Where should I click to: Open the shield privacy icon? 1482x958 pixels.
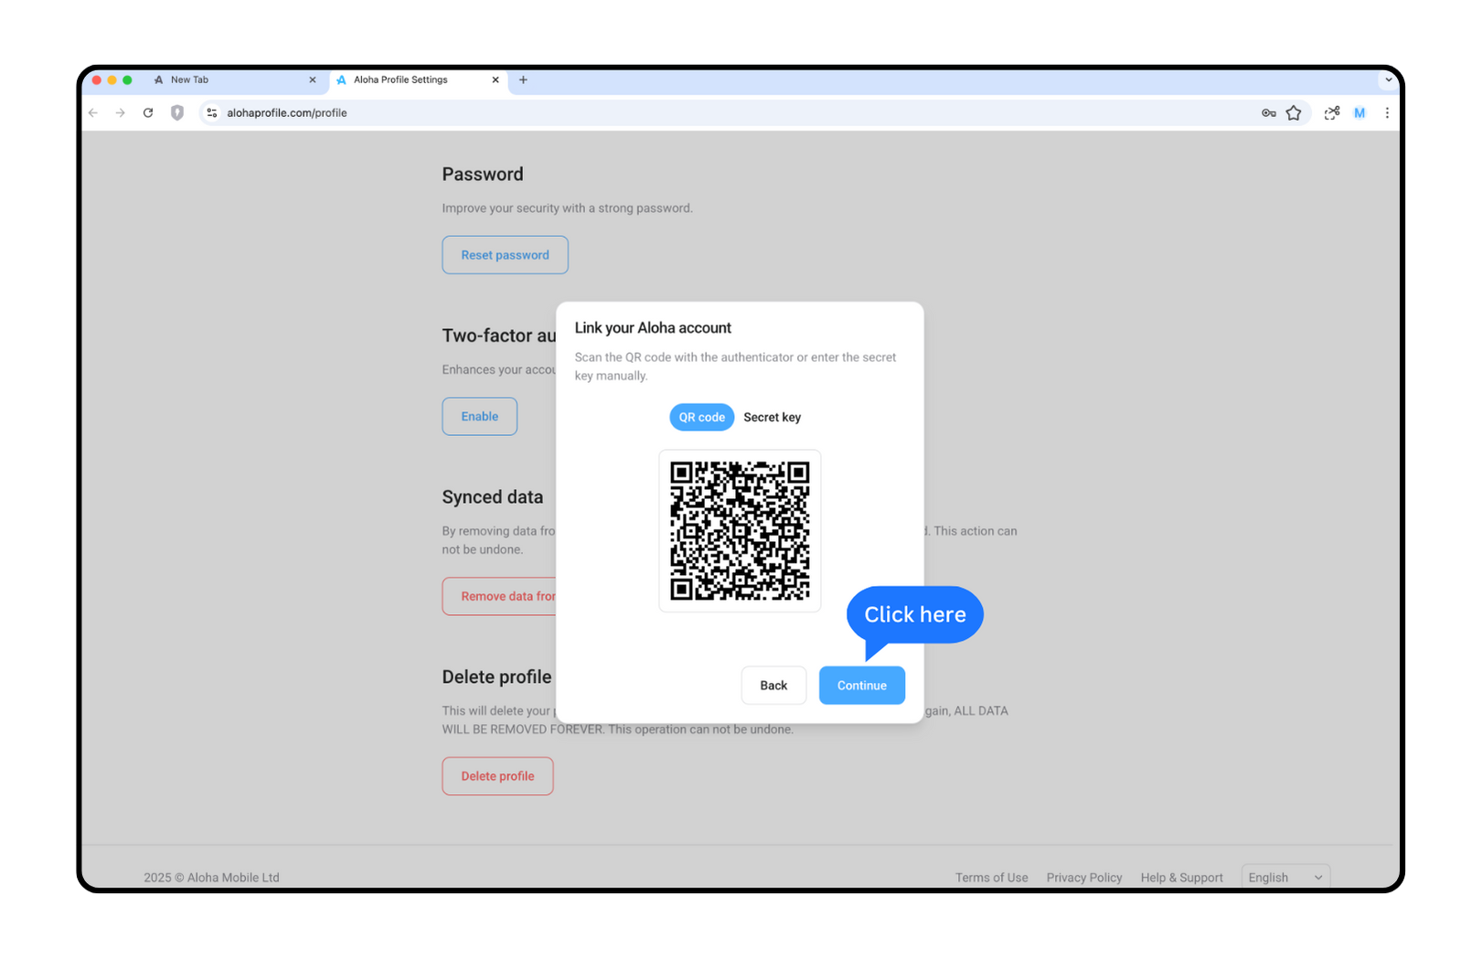tap(177, 112)
